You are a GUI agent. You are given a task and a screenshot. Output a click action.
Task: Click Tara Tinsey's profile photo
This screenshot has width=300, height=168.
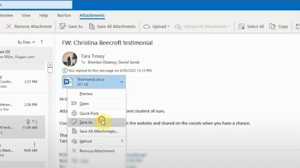pos(70,59)
